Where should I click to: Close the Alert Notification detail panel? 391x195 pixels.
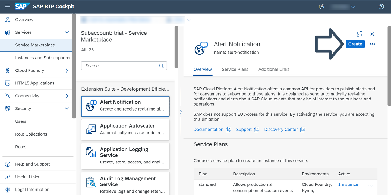coord(372,34)
